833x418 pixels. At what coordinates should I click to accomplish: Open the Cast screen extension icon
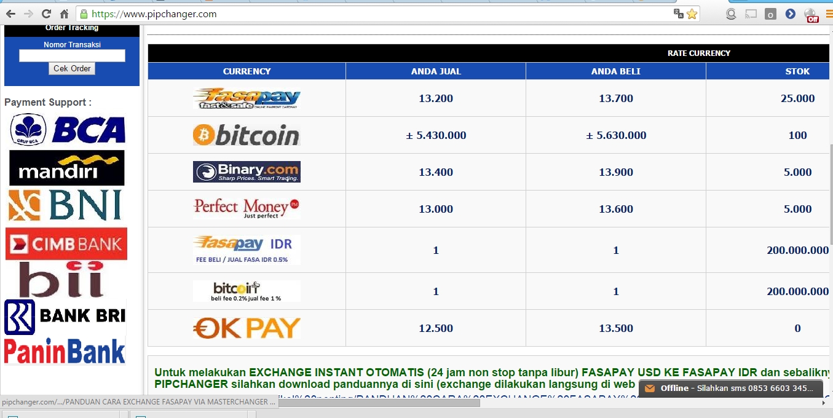751,14
